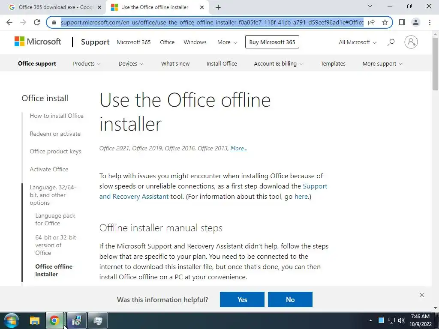Click the browser forward arrow
The height and width of the screenshot is (329, 439).
click(x=23, y=22)
